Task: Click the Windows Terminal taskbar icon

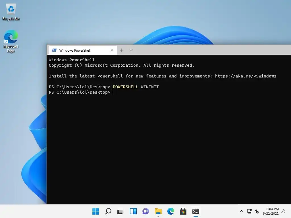Action: click(196, 211)
